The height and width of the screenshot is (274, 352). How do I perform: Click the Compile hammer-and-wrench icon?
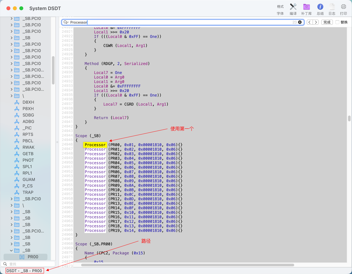pos(293,7)
